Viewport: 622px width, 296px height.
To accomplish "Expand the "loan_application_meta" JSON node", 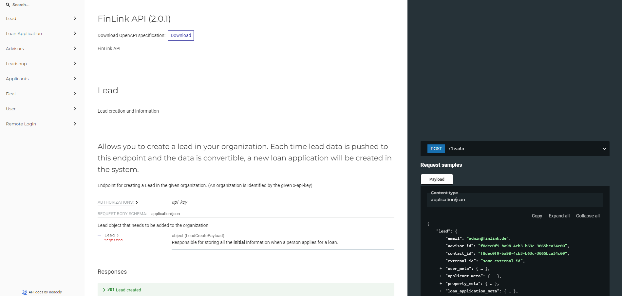I will tap(441, 291).
